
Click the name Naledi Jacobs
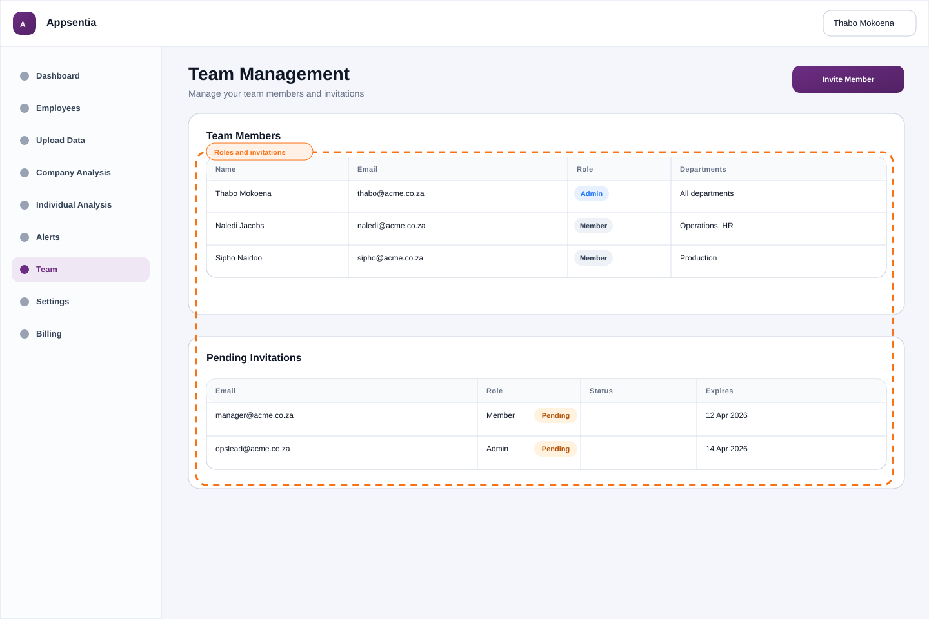(x=240, y=226)
